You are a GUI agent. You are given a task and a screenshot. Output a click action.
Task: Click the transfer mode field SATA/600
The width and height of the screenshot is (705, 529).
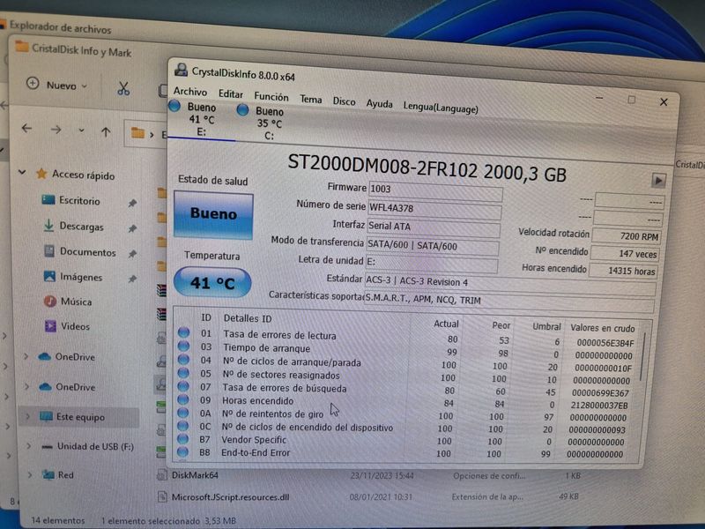(432, 247)
